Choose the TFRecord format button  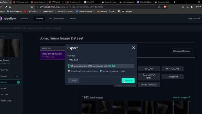click(173, 77)
